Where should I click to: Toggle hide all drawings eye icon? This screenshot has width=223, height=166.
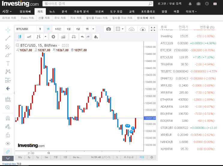pyautogui.click(x=8, y=144)
